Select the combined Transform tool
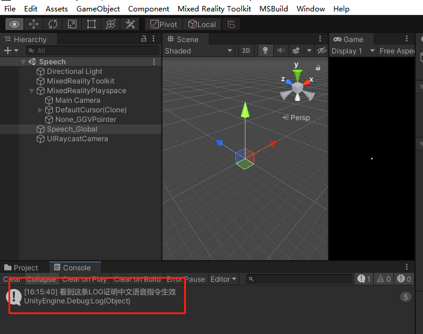 [111, 24]
